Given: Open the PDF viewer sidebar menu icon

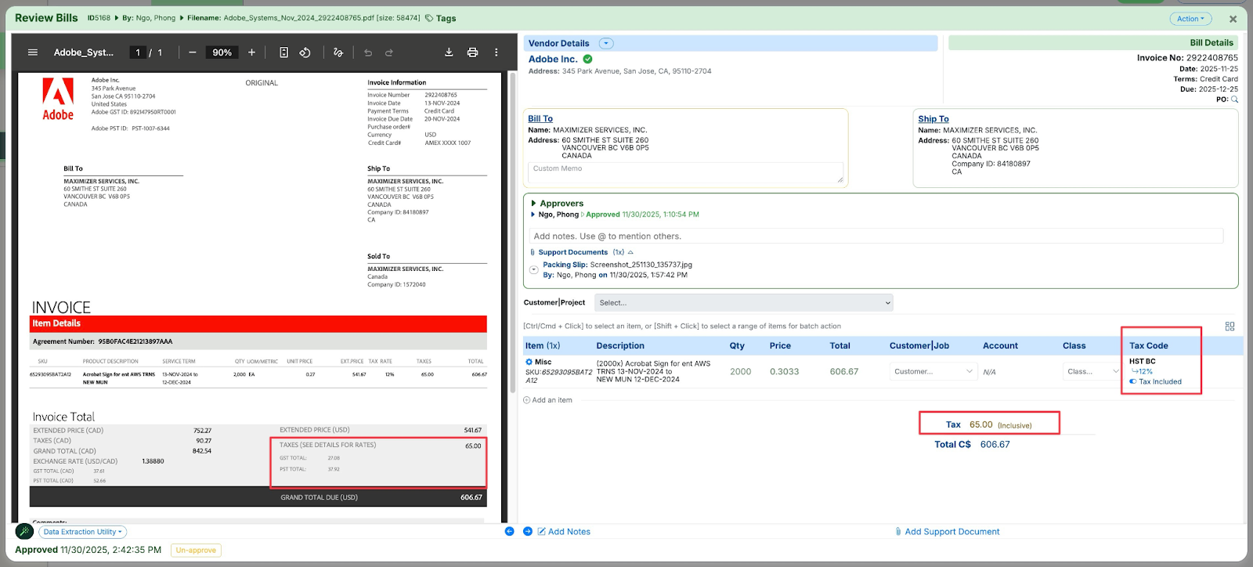Looking at the screenshot, I should tap(33, 52).
